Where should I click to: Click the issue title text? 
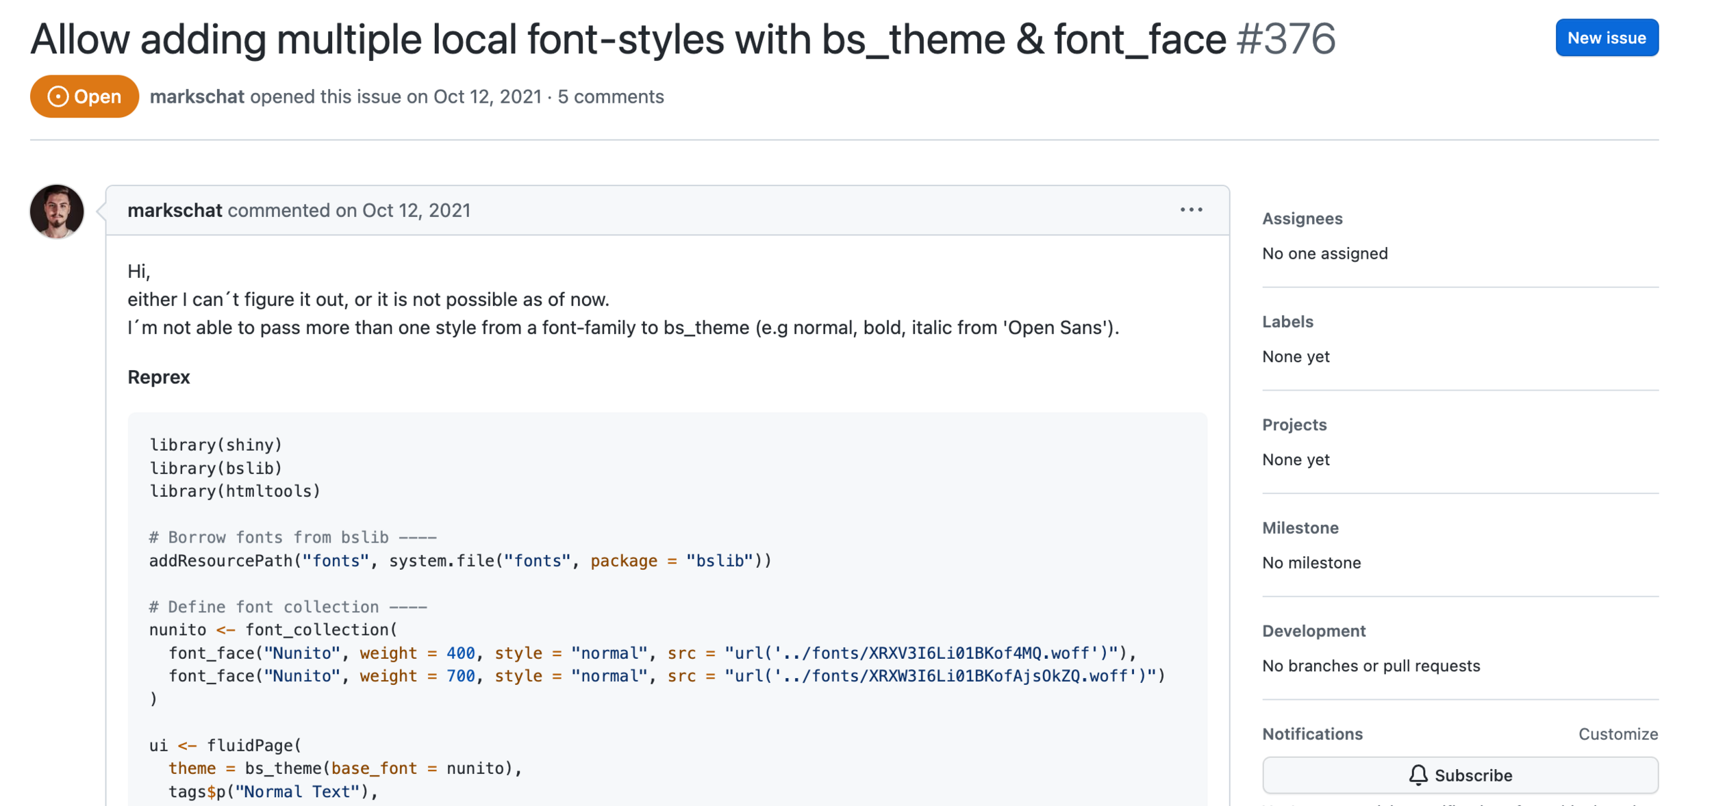point(627,39)
